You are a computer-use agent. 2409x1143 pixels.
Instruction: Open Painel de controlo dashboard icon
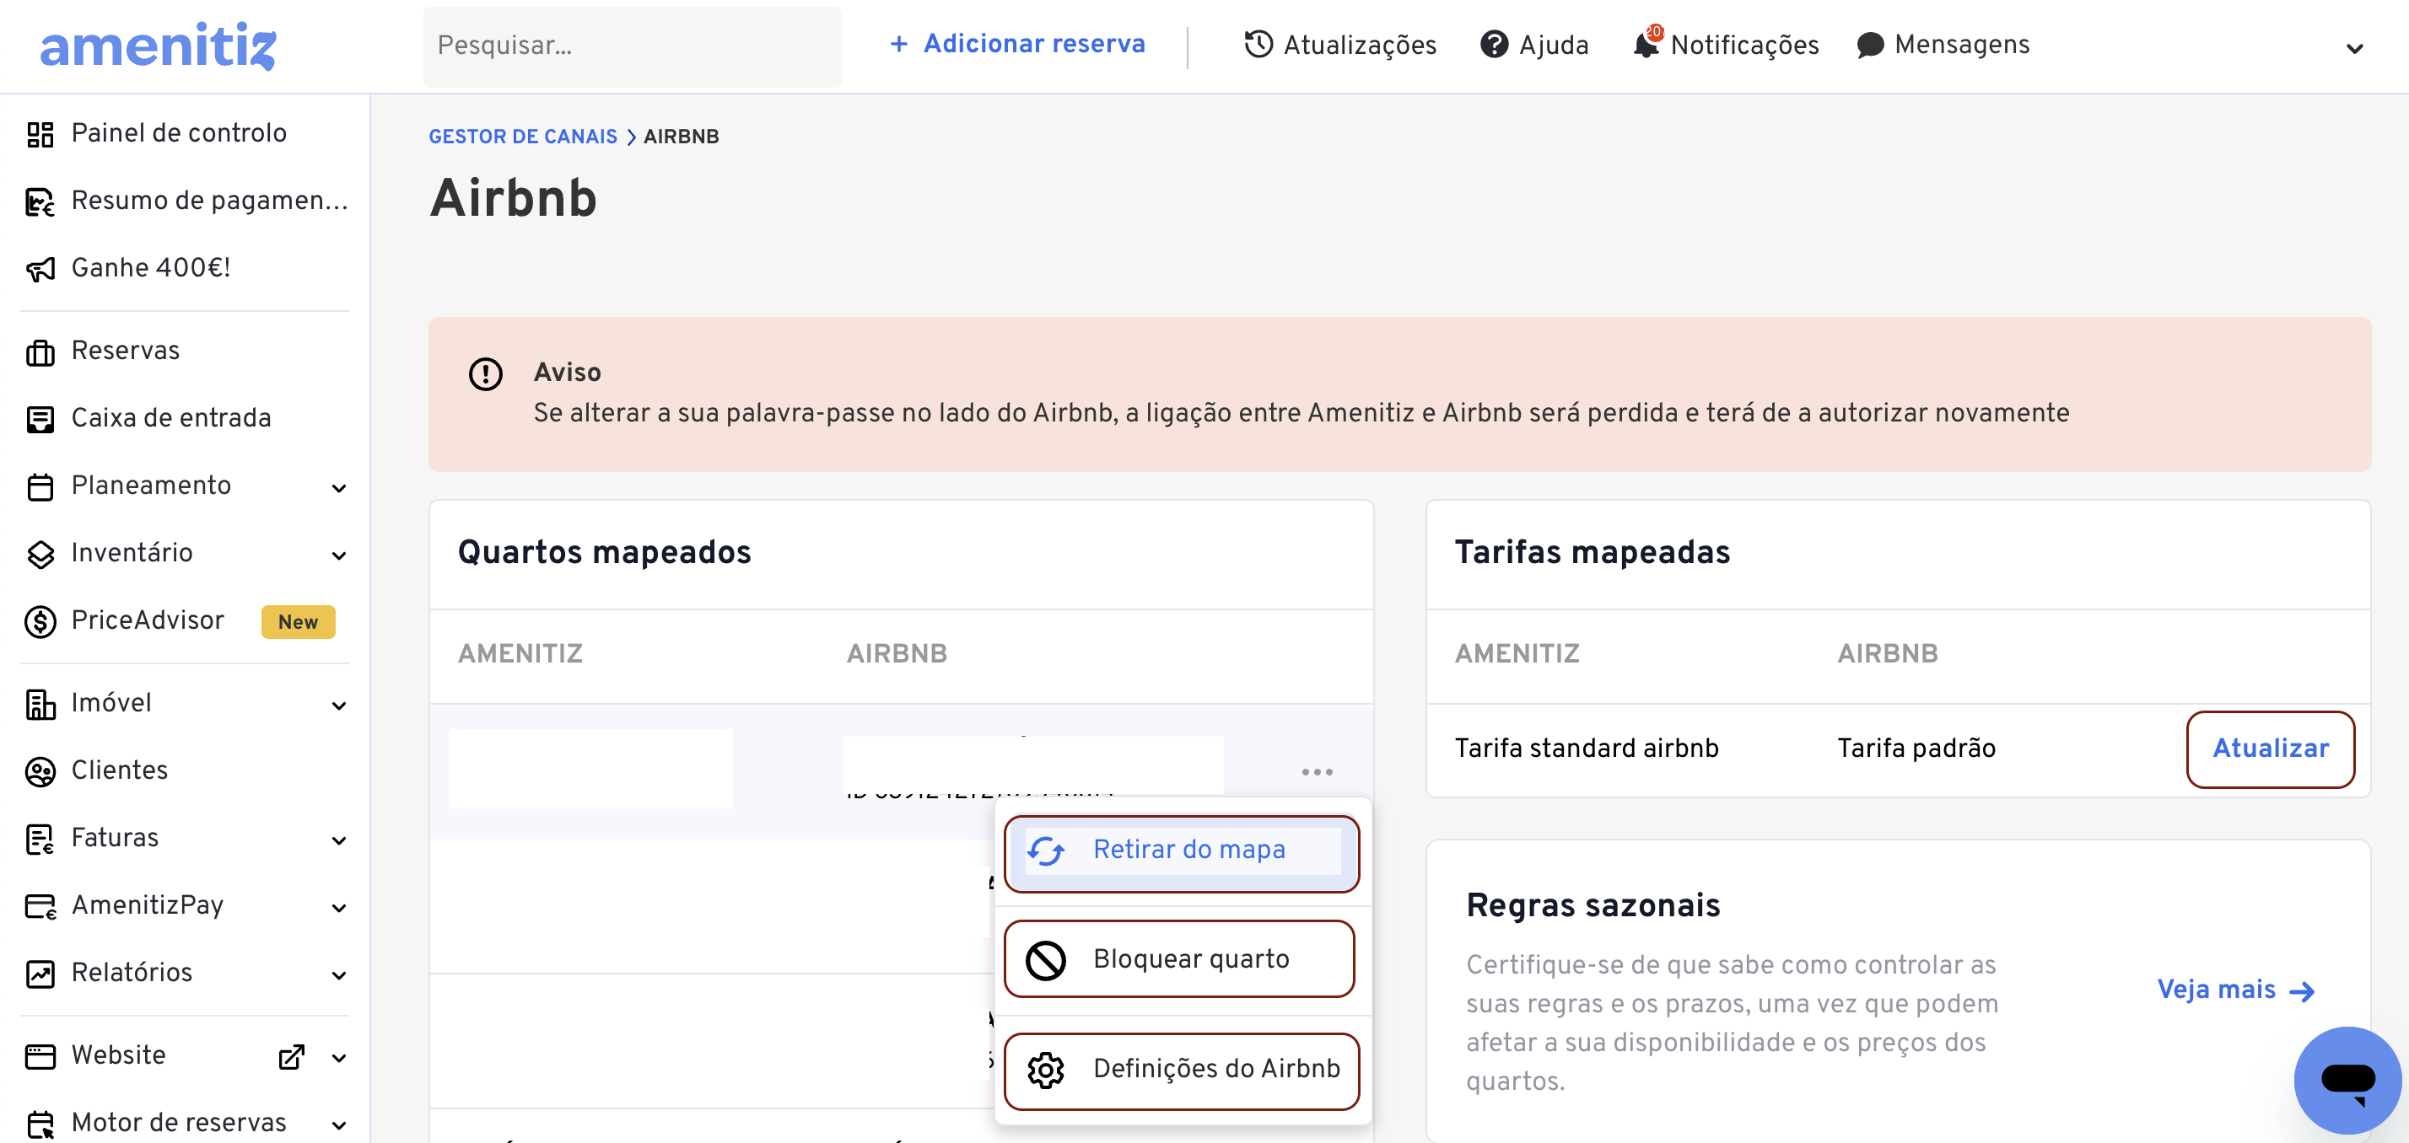tap(40, 135)
